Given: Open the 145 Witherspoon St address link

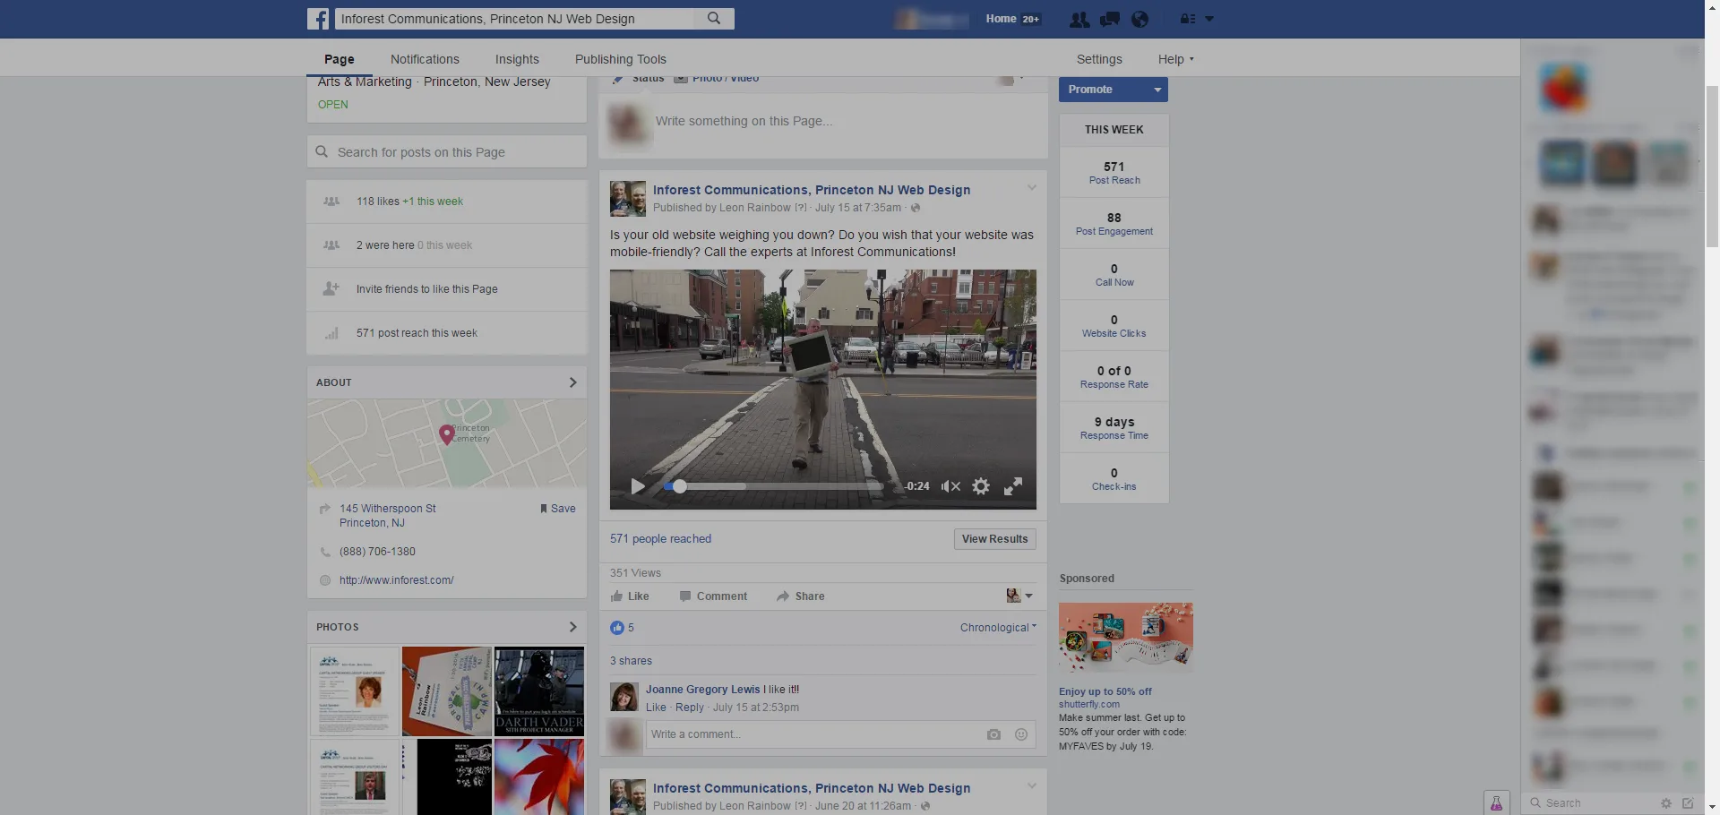Looking at the screenshot, I should pyautogui.click(x=388, y=516).
